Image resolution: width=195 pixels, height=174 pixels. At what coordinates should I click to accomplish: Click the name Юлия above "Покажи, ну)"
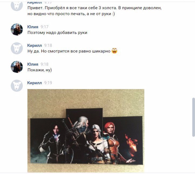click(33, 64)
